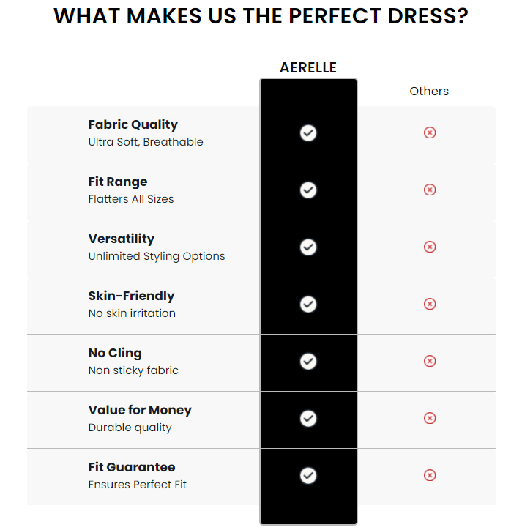Click the Skin-Friendly checkmark icon
Viewport: 522px width, 530px height.
pyautogui.click(x=308, y=305)
